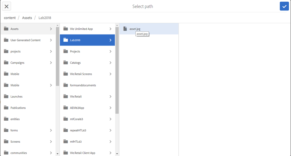Click the folder icon beside Catalogs
The width and height of the screenshot is (291, 156).
click(65, 63)
